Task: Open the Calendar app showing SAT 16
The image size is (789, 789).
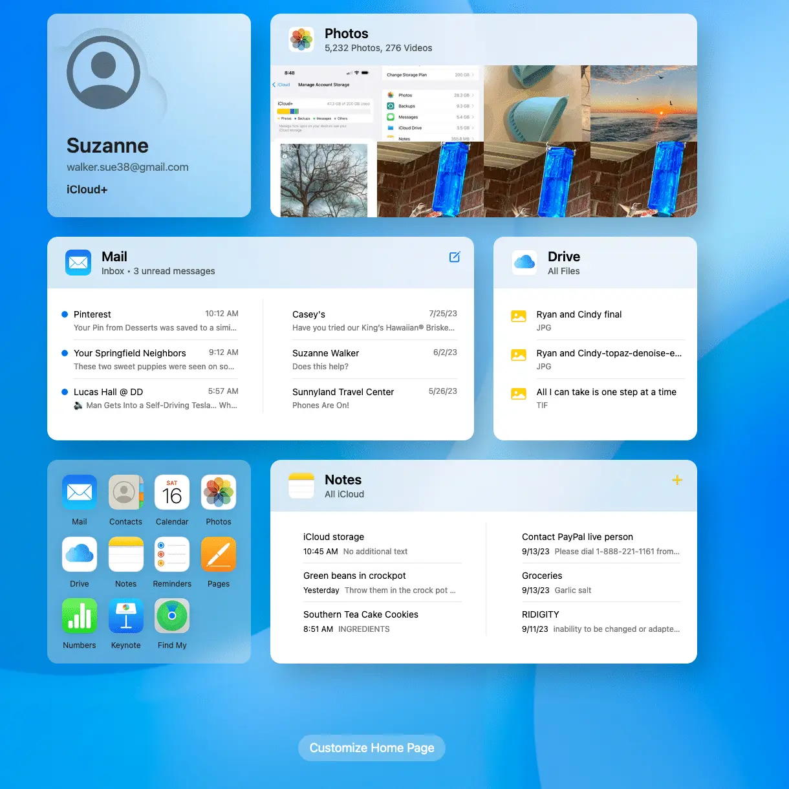Action: click(171, 493)
